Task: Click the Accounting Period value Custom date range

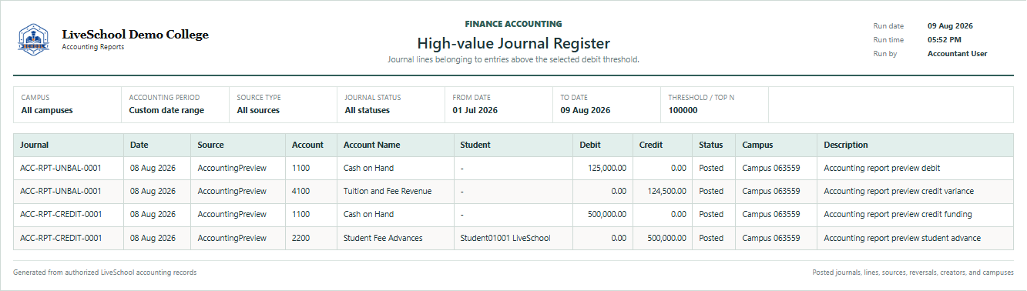Action: coord(166,110)
